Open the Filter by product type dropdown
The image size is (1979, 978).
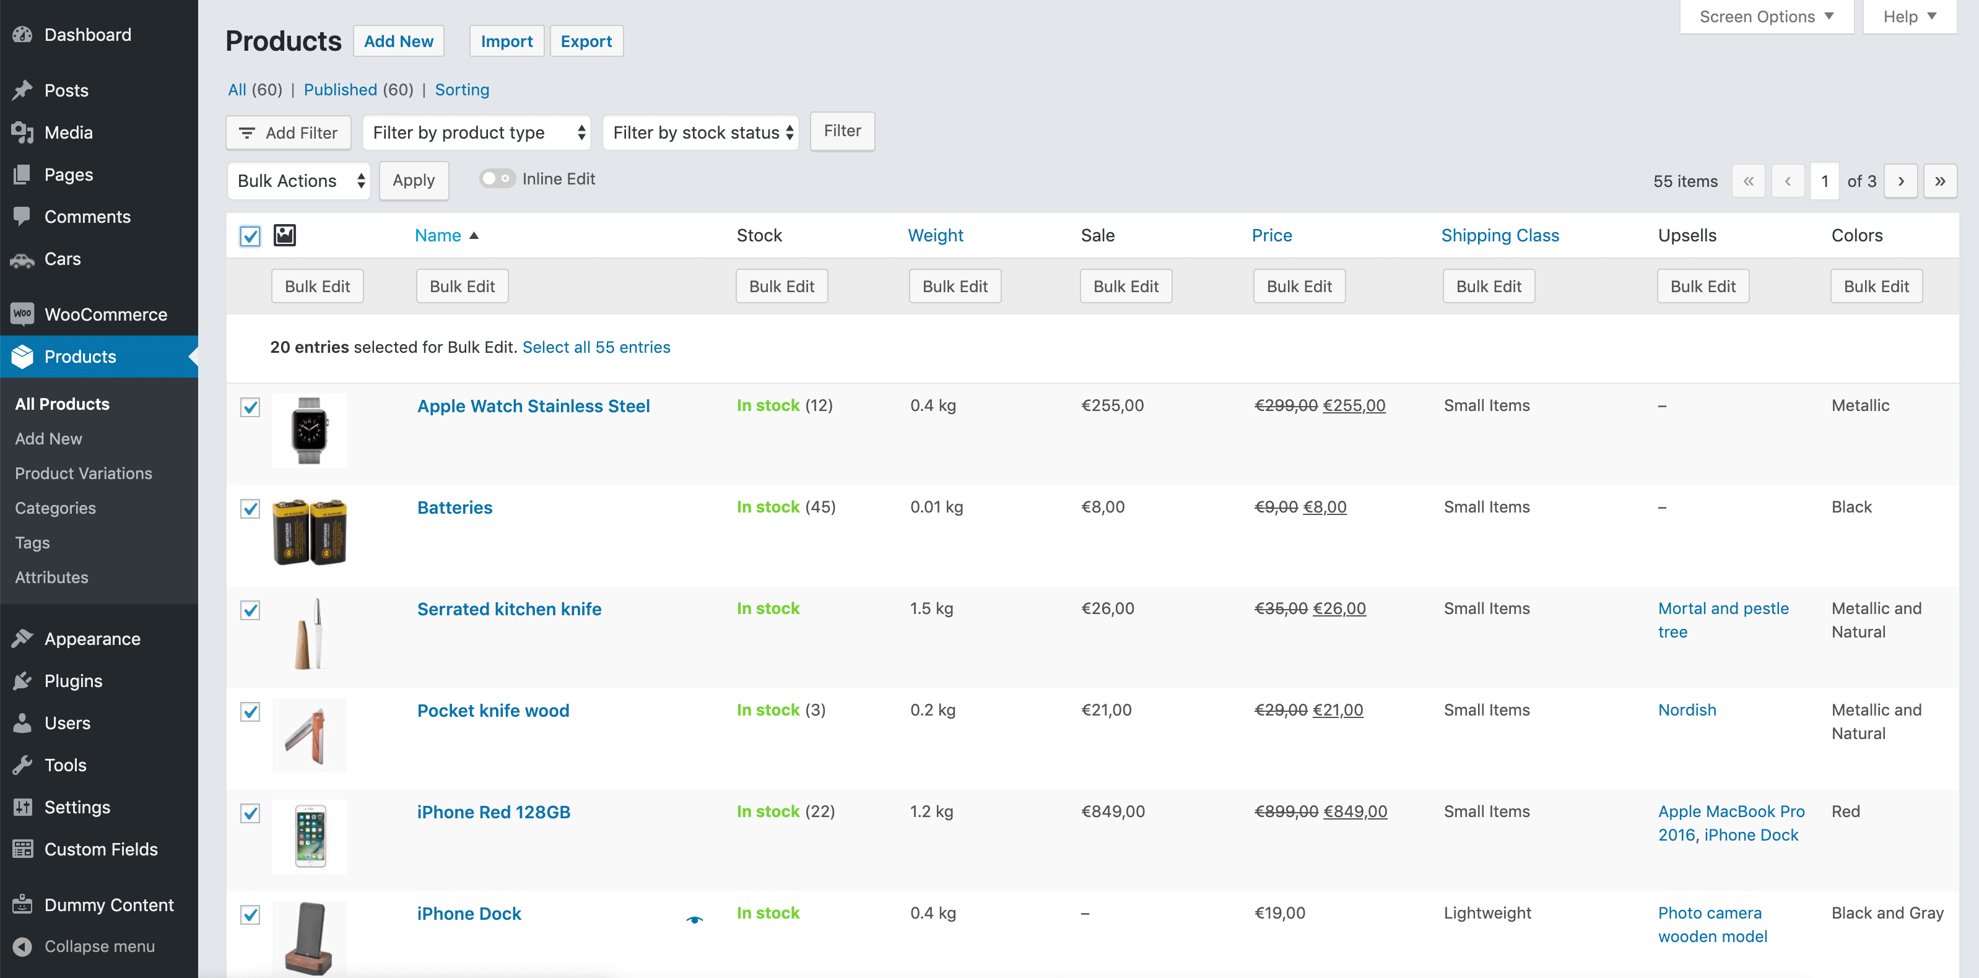[476, 133]
